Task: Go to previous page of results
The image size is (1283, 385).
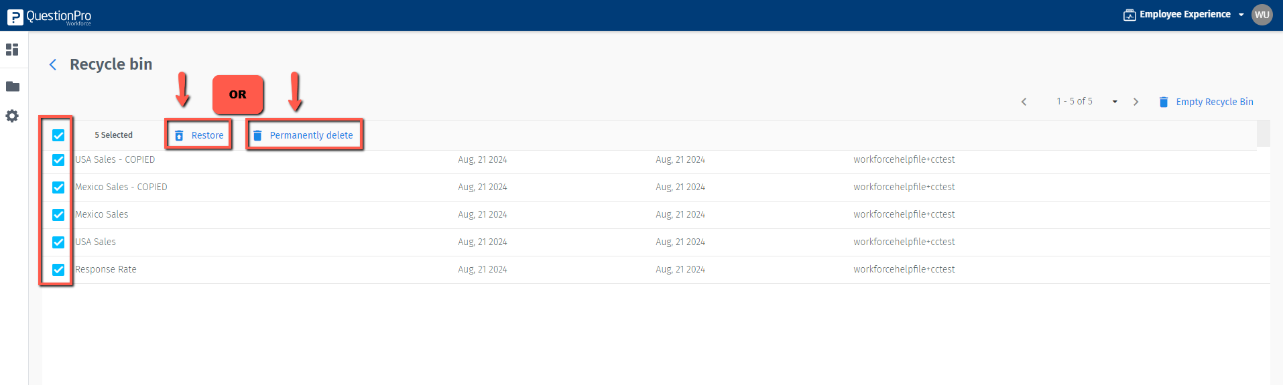Action: click(1024, 102)
